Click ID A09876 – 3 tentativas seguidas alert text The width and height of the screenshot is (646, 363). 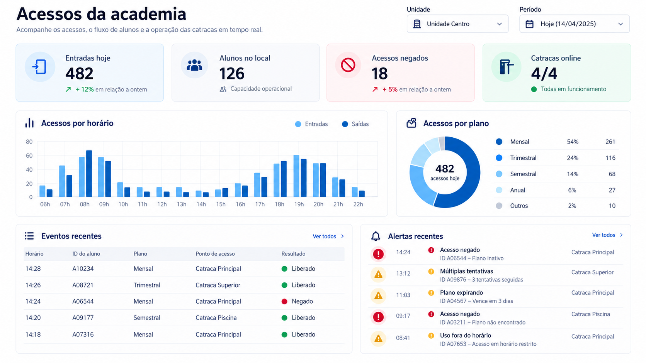click(481, 280)
